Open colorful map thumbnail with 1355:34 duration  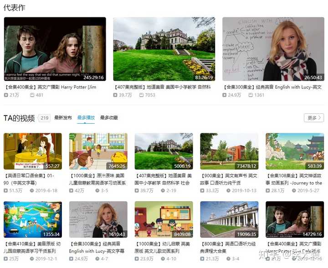tap(33, 220)
